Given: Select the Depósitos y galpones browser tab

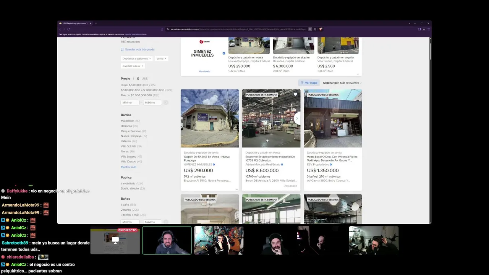Looking at the screenshot, I should click(x=75, y=23).
